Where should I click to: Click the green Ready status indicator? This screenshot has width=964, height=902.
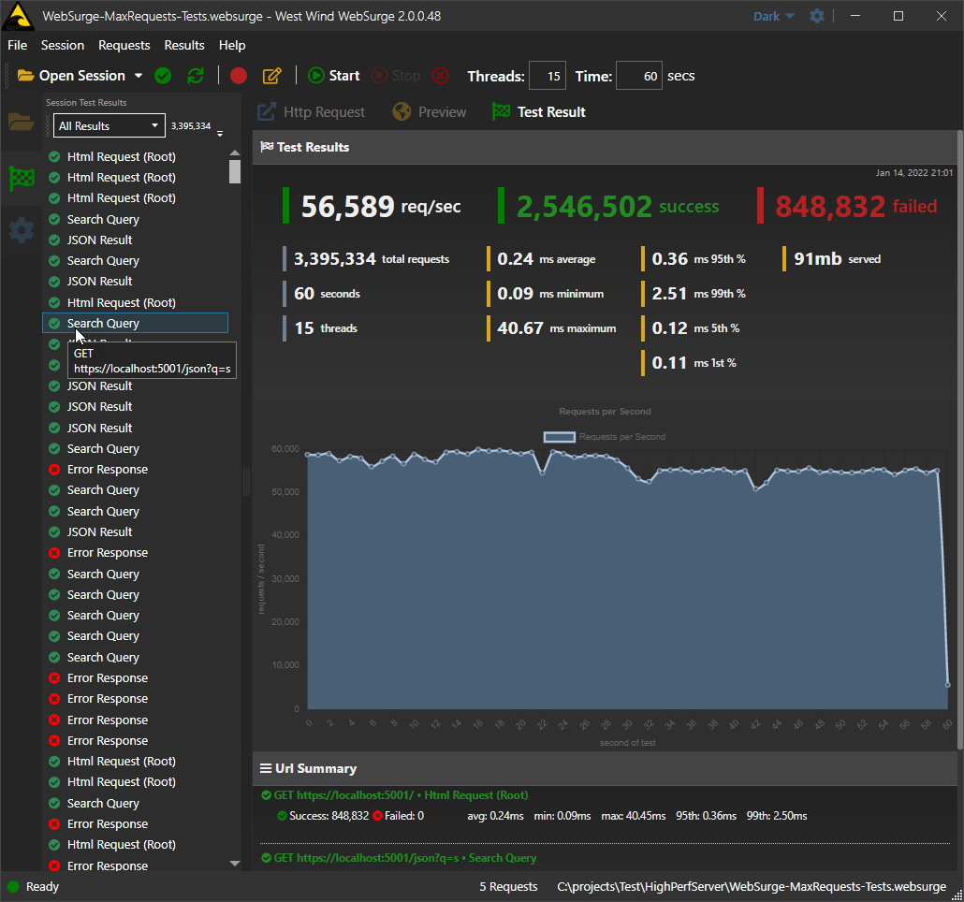[13, 887]
